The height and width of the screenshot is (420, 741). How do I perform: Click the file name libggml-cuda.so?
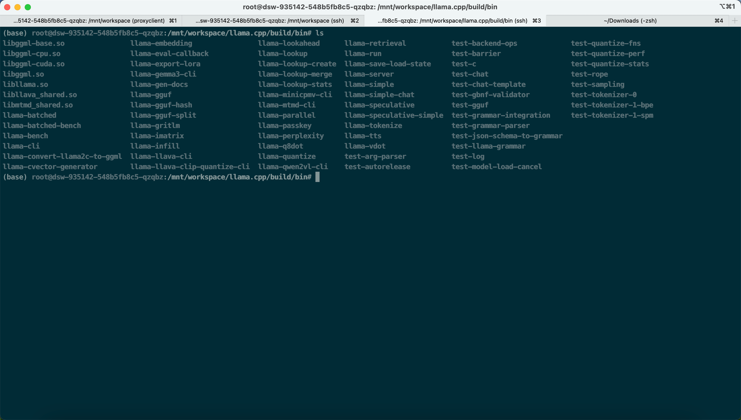34,64
